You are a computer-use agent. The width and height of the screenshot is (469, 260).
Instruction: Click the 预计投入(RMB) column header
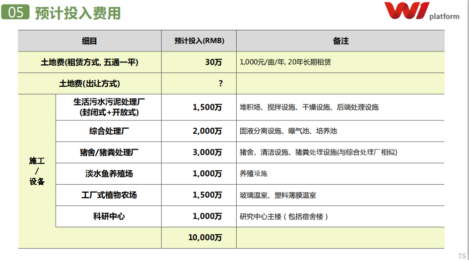point(199,41)
